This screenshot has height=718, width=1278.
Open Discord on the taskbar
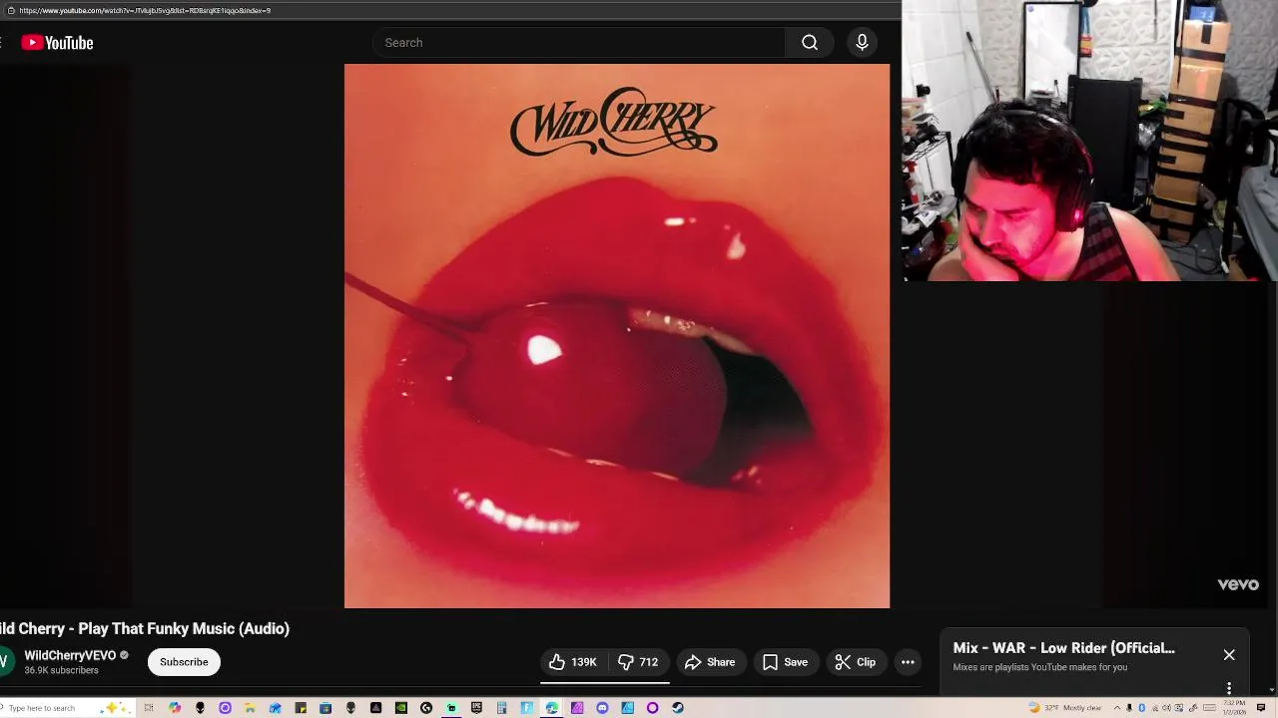[602, 708]
